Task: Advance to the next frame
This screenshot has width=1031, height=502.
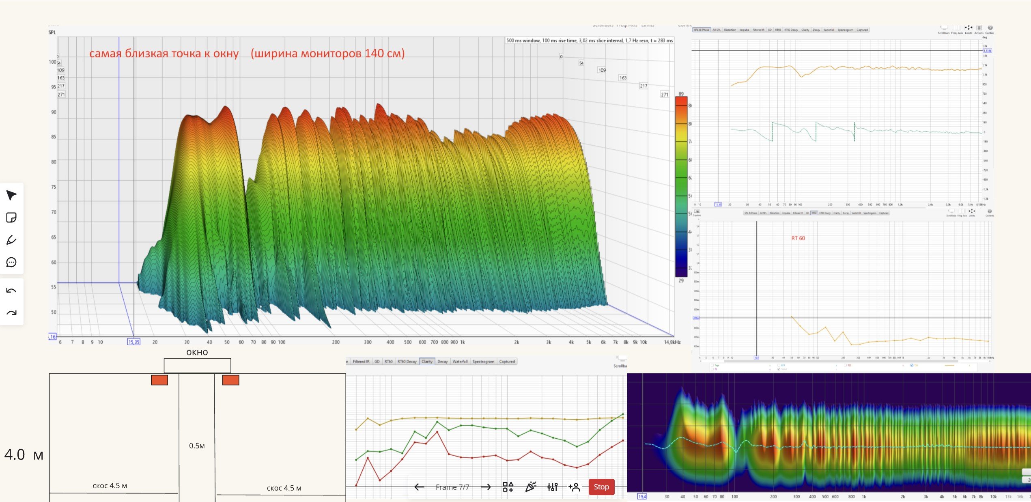Action: click(x=486, y=487)
